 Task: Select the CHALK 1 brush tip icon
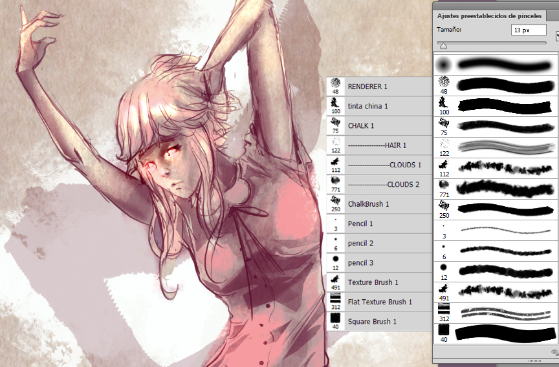(335, 122)
